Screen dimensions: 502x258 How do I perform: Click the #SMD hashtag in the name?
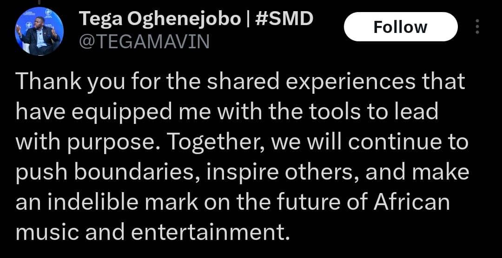(x=284, y=19)
